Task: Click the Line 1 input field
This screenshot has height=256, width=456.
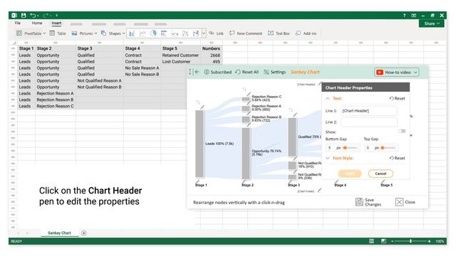Action: 369,111
